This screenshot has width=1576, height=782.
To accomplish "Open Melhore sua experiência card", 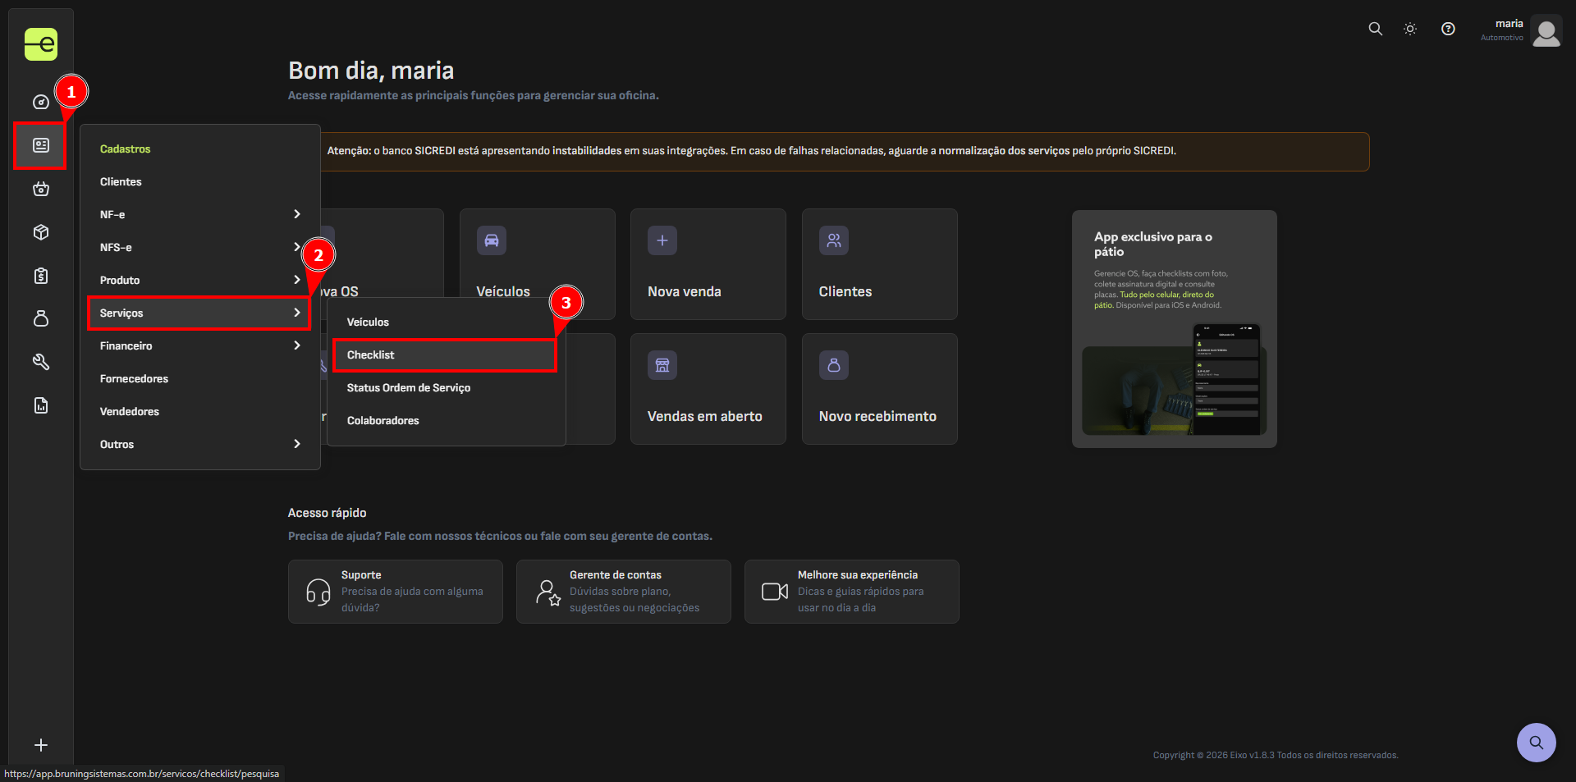I will pos(852,592).
